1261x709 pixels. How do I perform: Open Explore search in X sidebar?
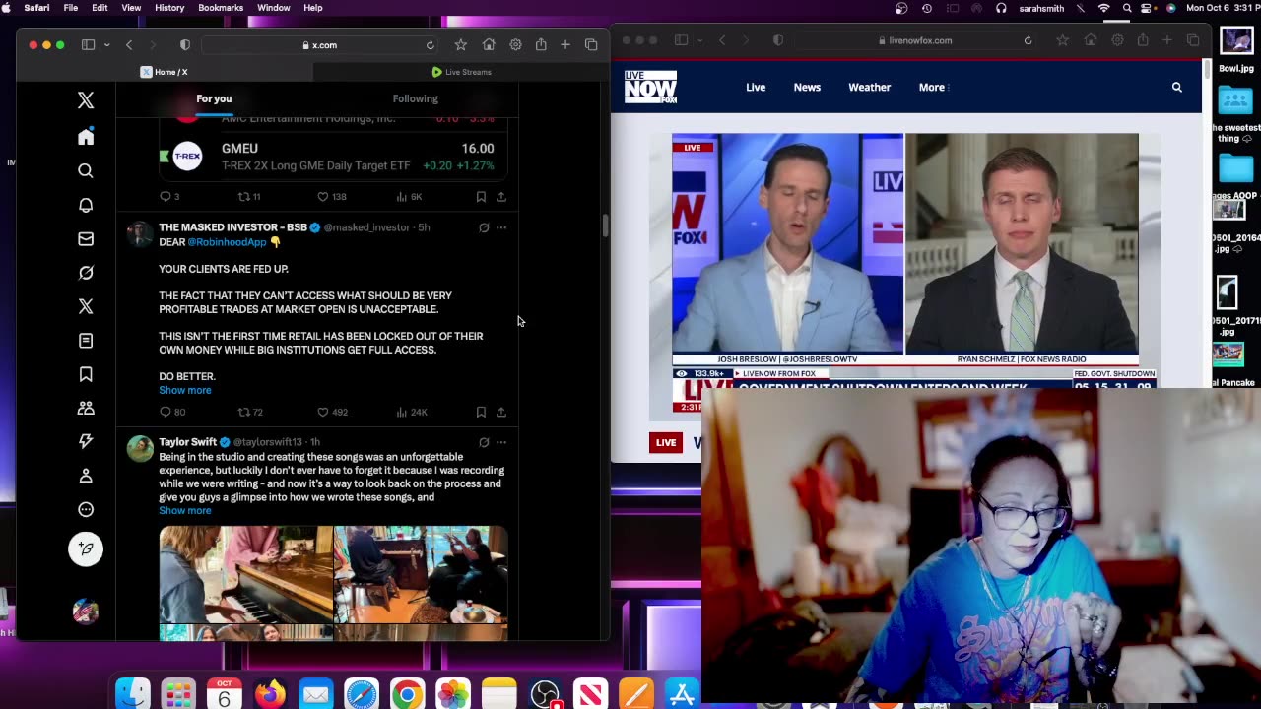(86, 171)
